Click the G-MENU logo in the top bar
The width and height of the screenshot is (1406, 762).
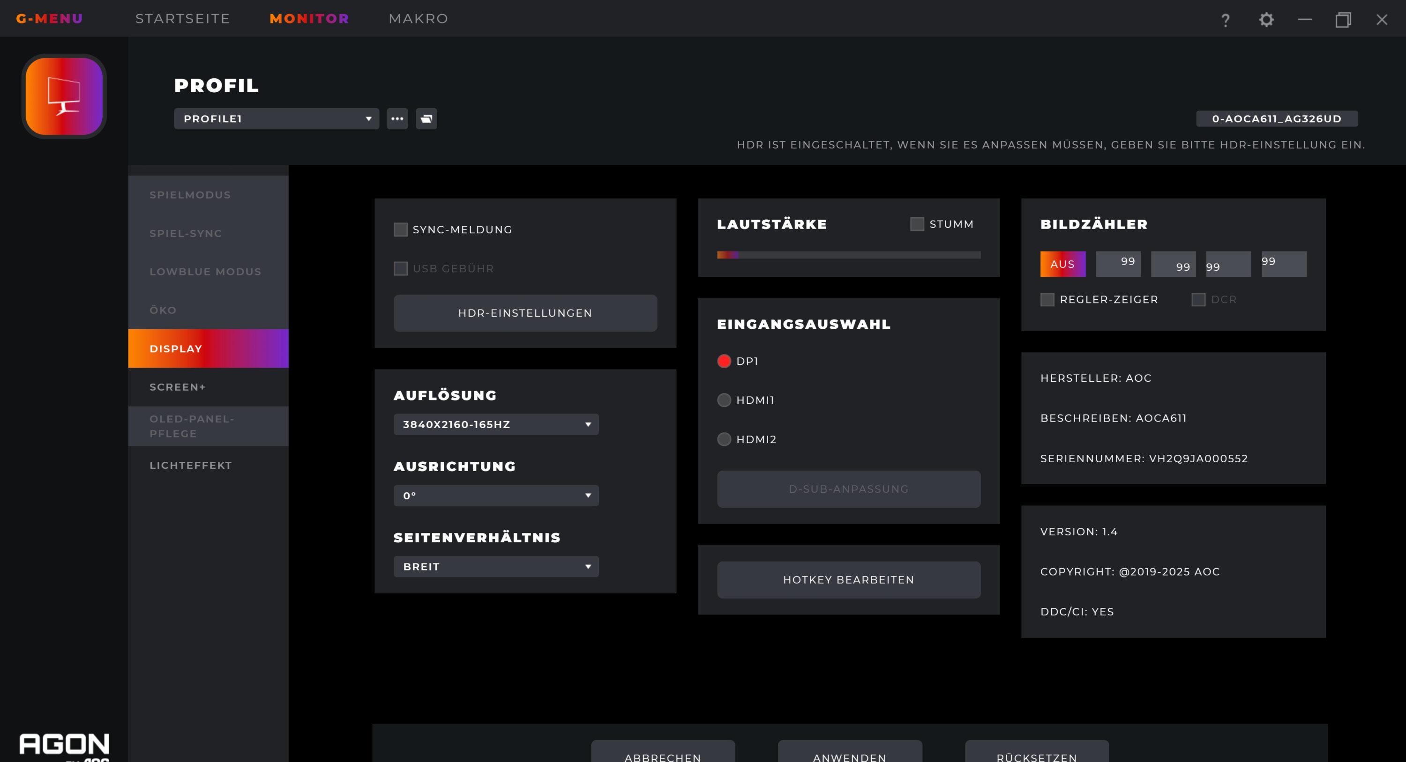point(49,19)
